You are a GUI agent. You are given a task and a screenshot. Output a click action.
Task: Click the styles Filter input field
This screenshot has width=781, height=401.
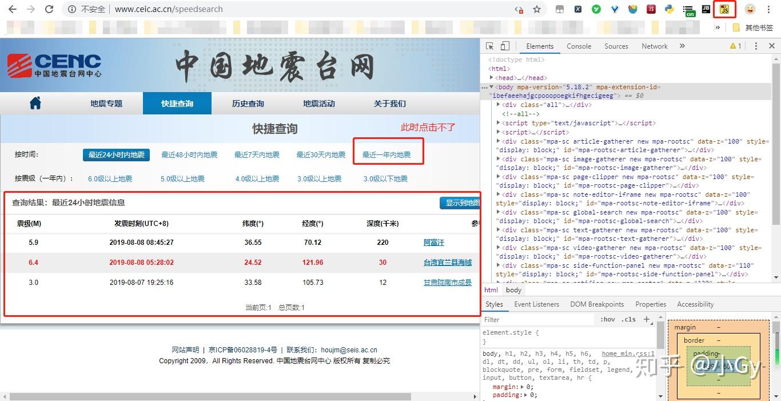click(x=537, y=320)
